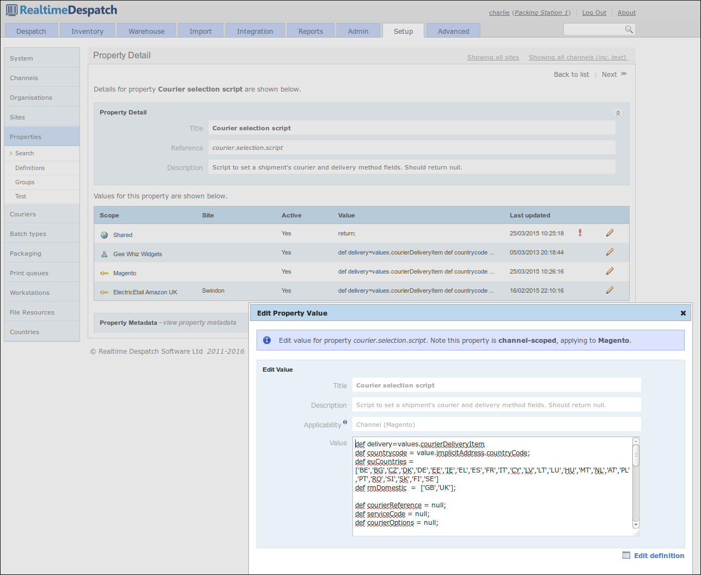Open the Despatch tab

click(x=31, y=31)
